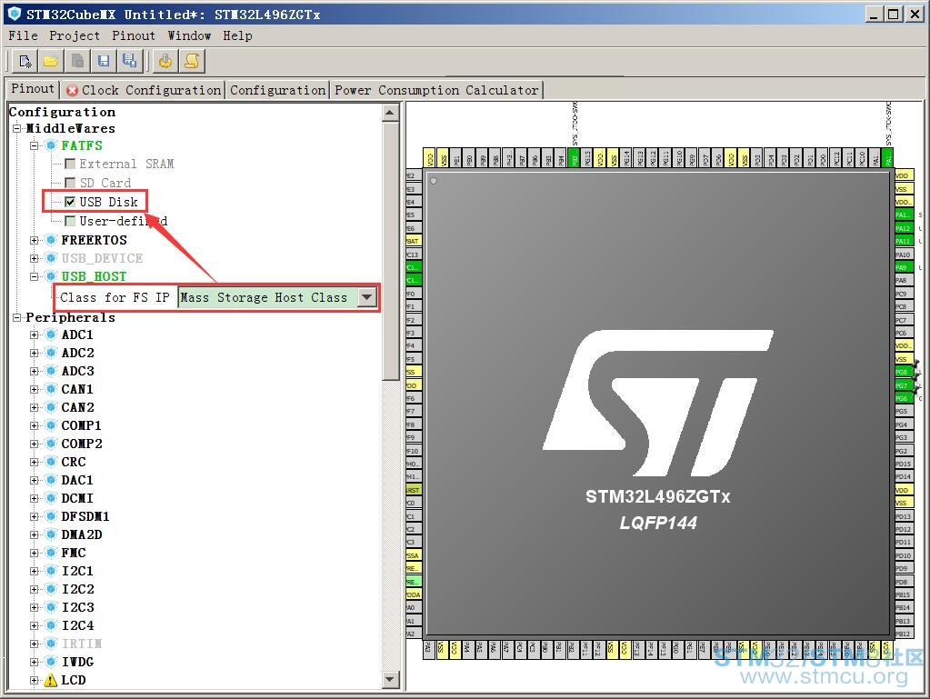Viewport: 930px width, 699px height.
Task: Click the COMP1 peripheral cube icon
Action: 51,425
